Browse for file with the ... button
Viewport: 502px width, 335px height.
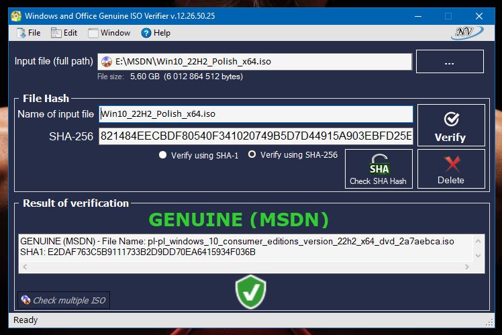tap(450, 62)
